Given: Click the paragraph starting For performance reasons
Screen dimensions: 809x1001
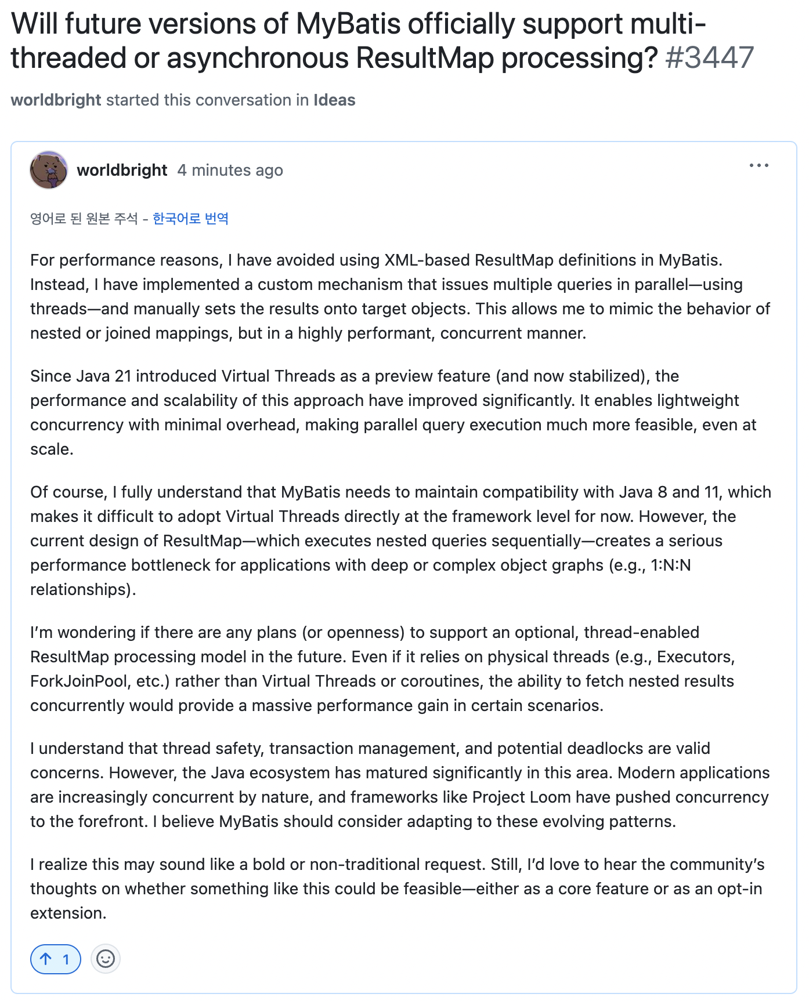Looking at the screenshot, I should [x=400, y=296].
